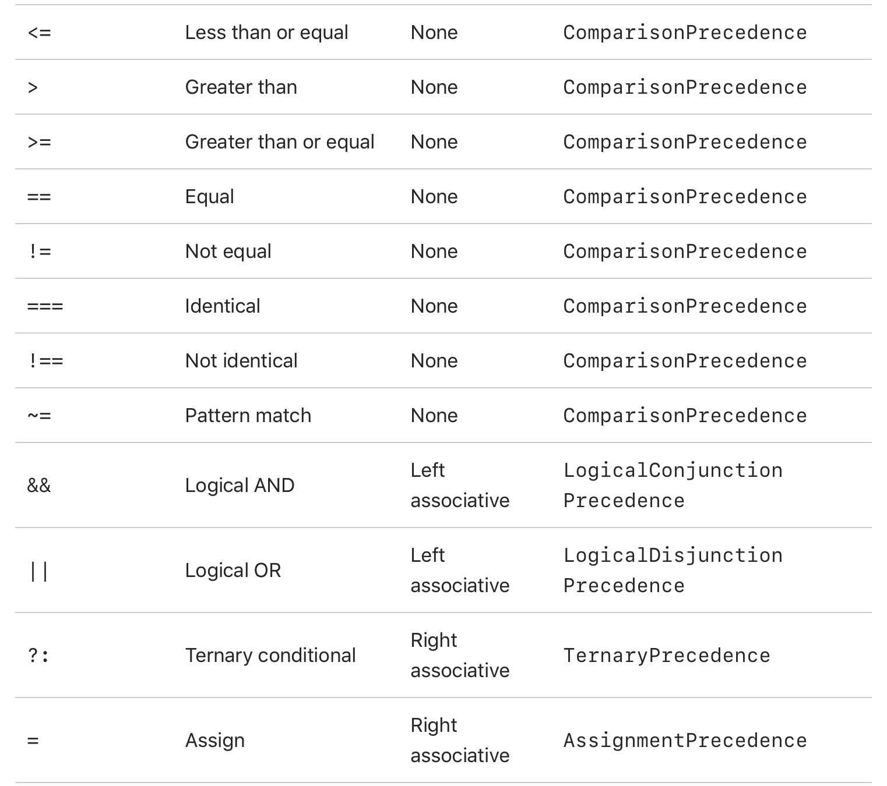Click the != operator symbol
887x786 pixels.
39,252
